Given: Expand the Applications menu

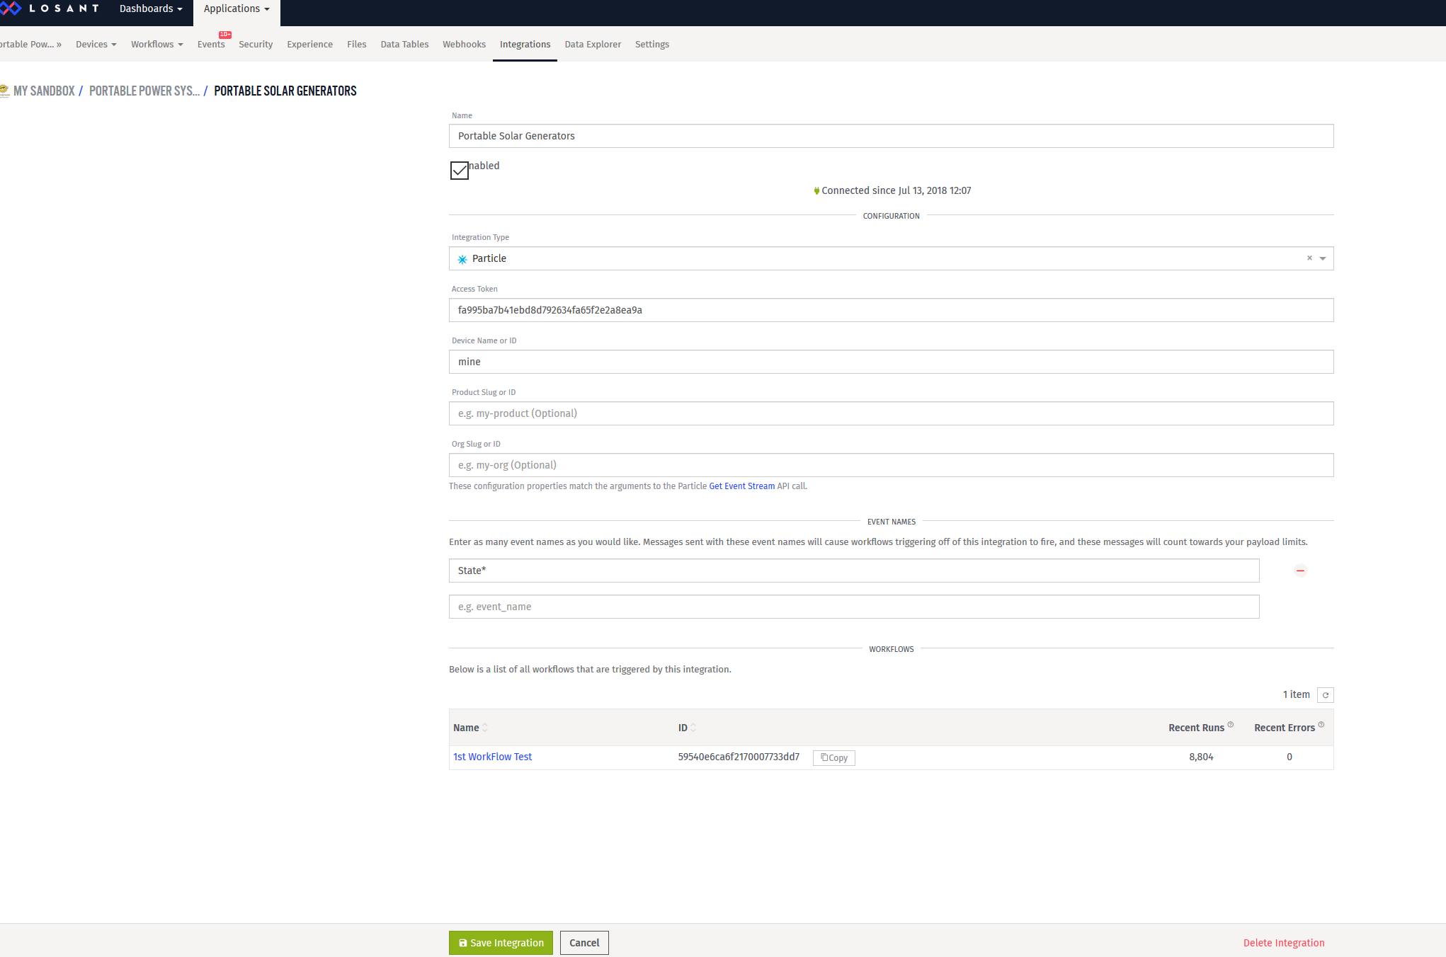Looking at the screenshot, I should coord(237,8).
